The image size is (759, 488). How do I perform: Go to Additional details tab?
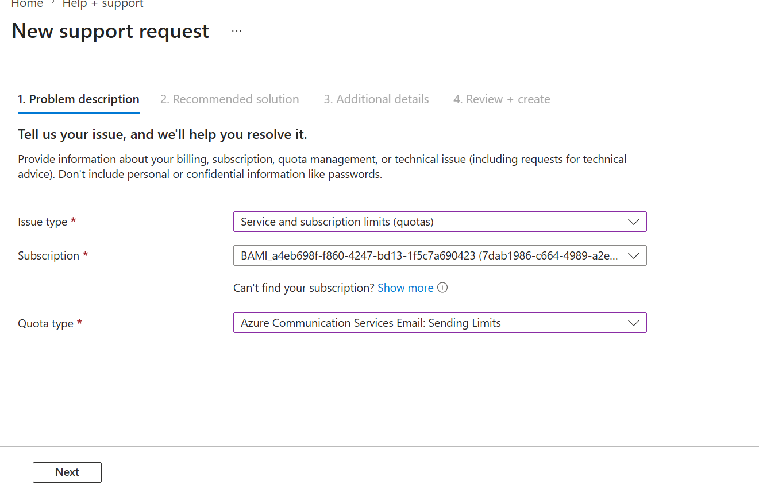pyautogui.click(x=376, y=99)
